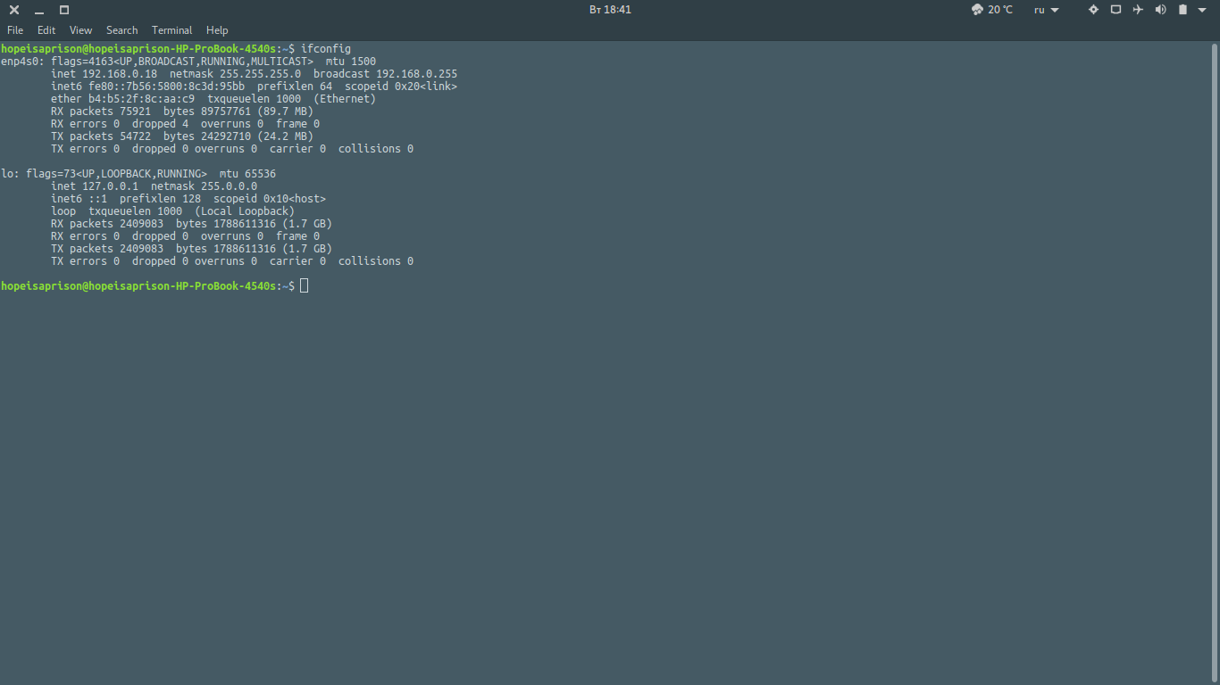
Task: Click the text '(Ethernet)'
Action: click(345, 98)
